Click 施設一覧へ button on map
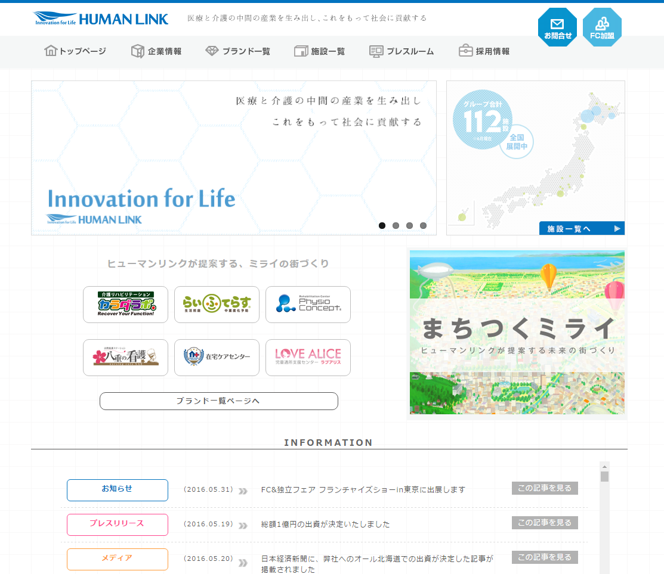 coord(582,228)
